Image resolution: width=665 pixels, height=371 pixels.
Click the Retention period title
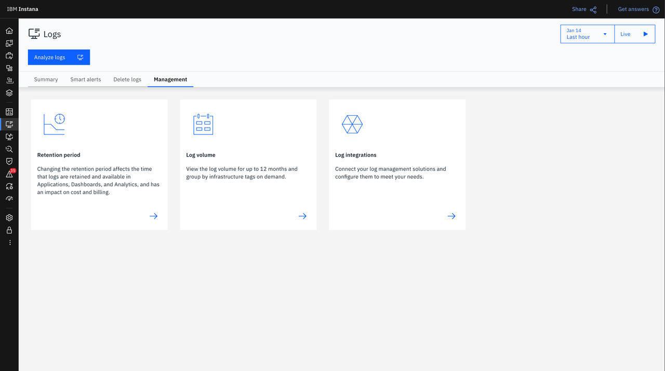pyautogui.click(x=59, y=155)
